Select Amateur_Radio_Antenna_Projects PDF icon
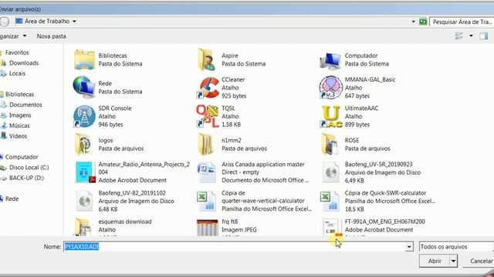The width and height of the screenshot is (494, 277). 85,172
